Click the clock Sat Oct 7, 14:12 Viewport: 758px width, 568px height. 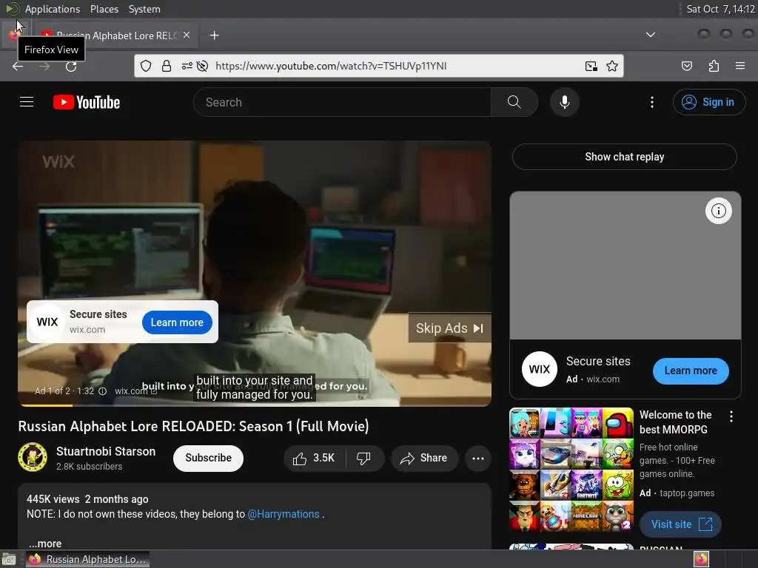pyautogui.click(x=720, y=9)
